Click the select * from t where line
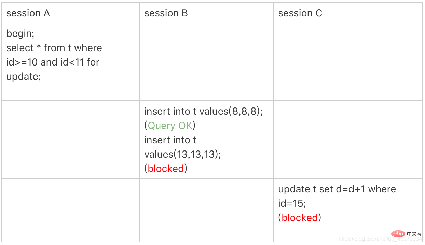The image size is (425, 245). pyautogui.click(x=54, y=48)
